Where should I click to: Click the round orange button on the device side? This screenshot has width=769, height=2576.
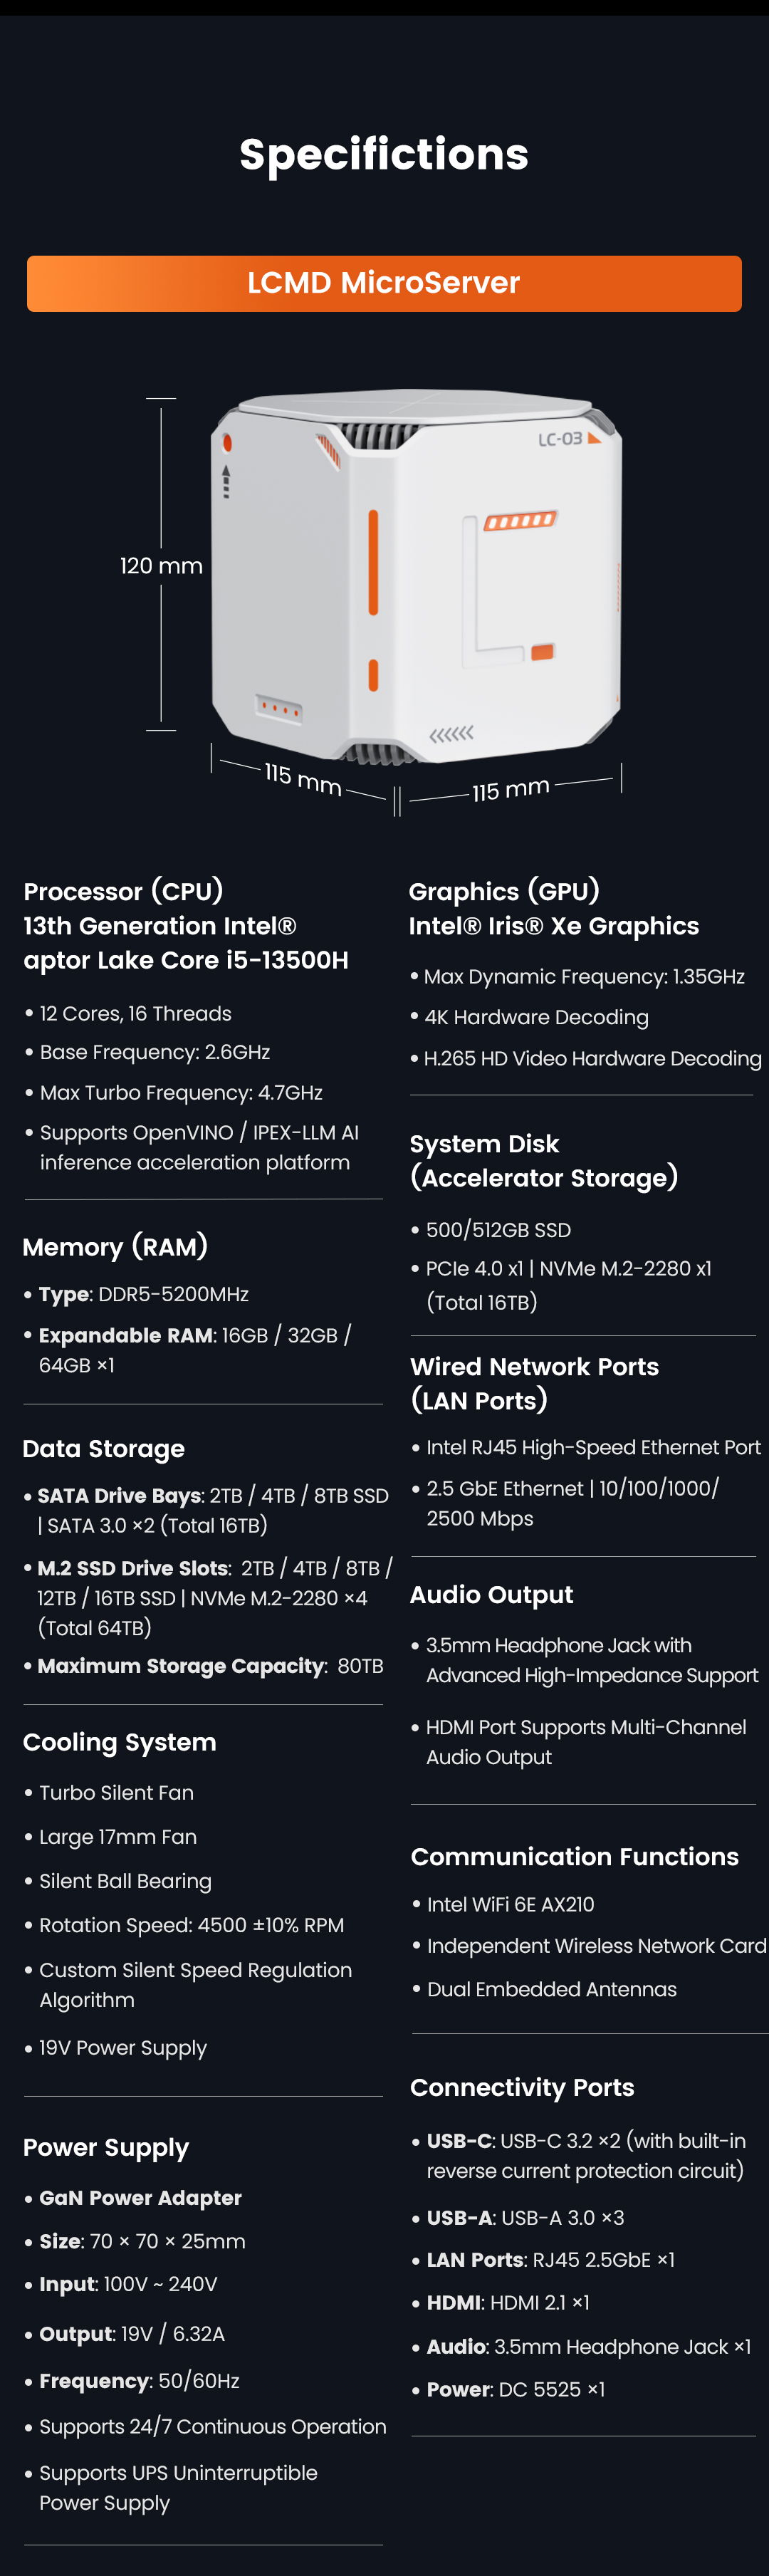[x=227, y=442]
